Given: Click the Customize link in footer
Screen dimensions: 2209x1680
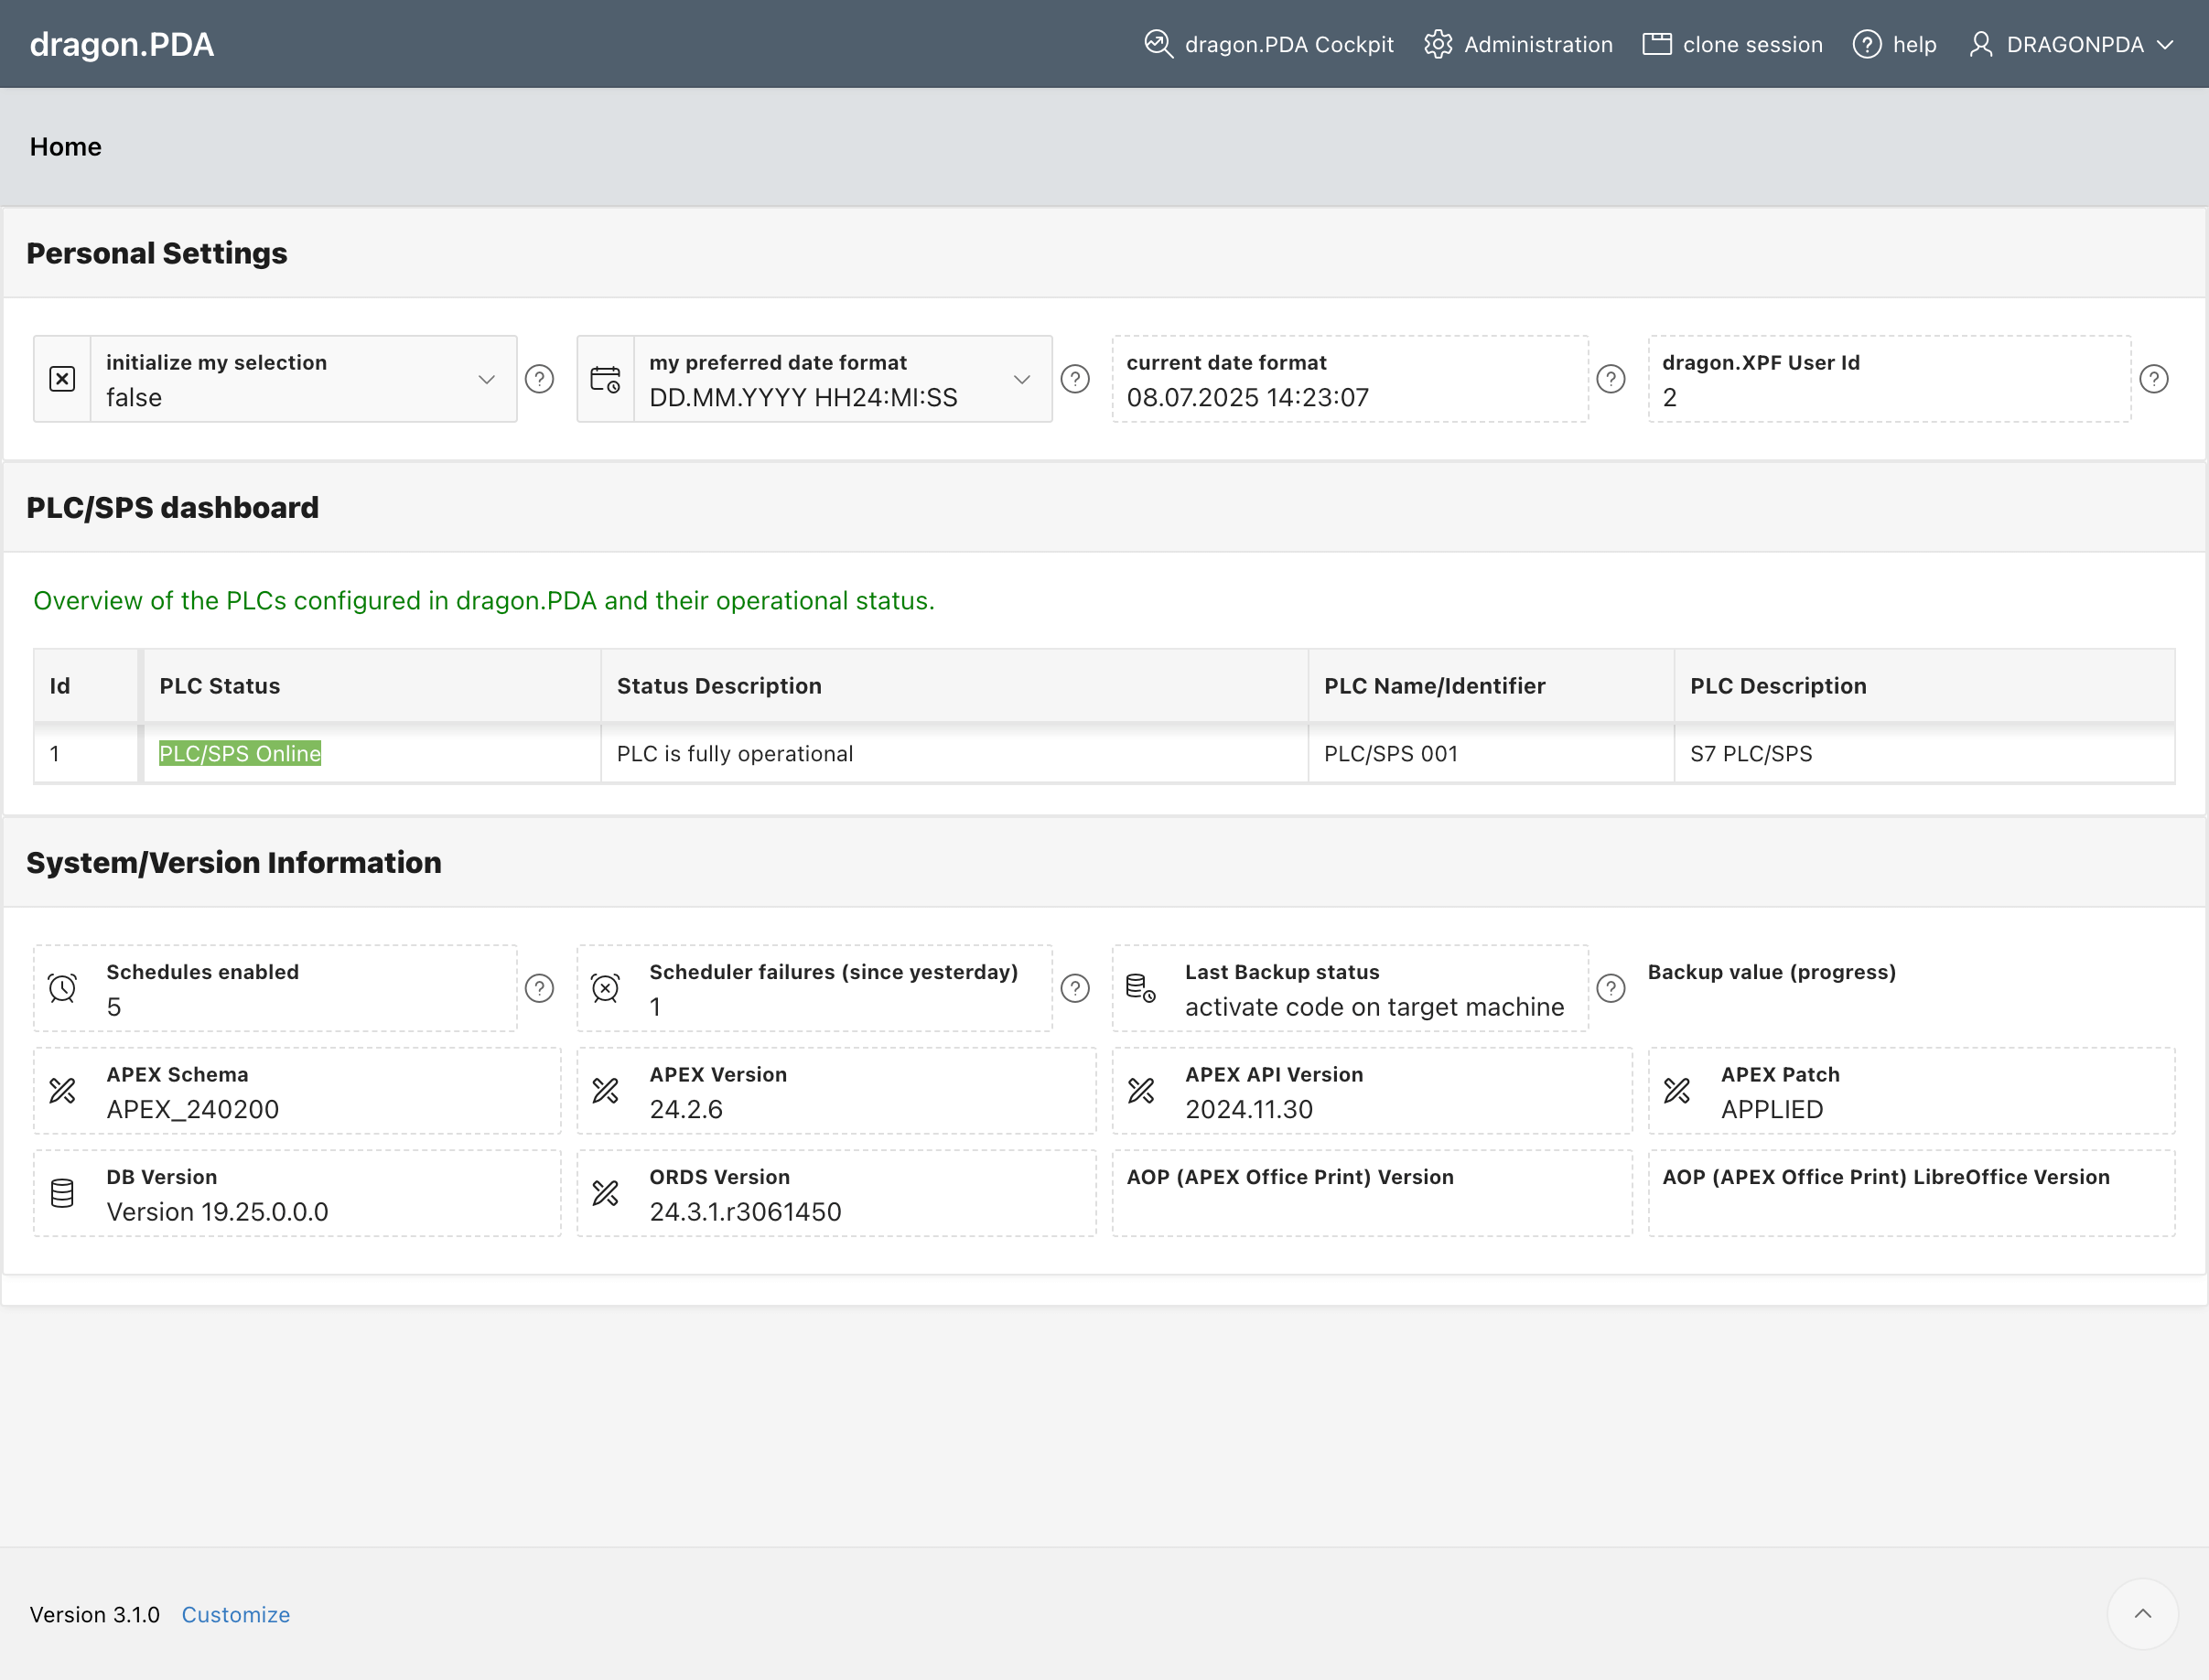Looking at the screenshot, I should 235,1614.
